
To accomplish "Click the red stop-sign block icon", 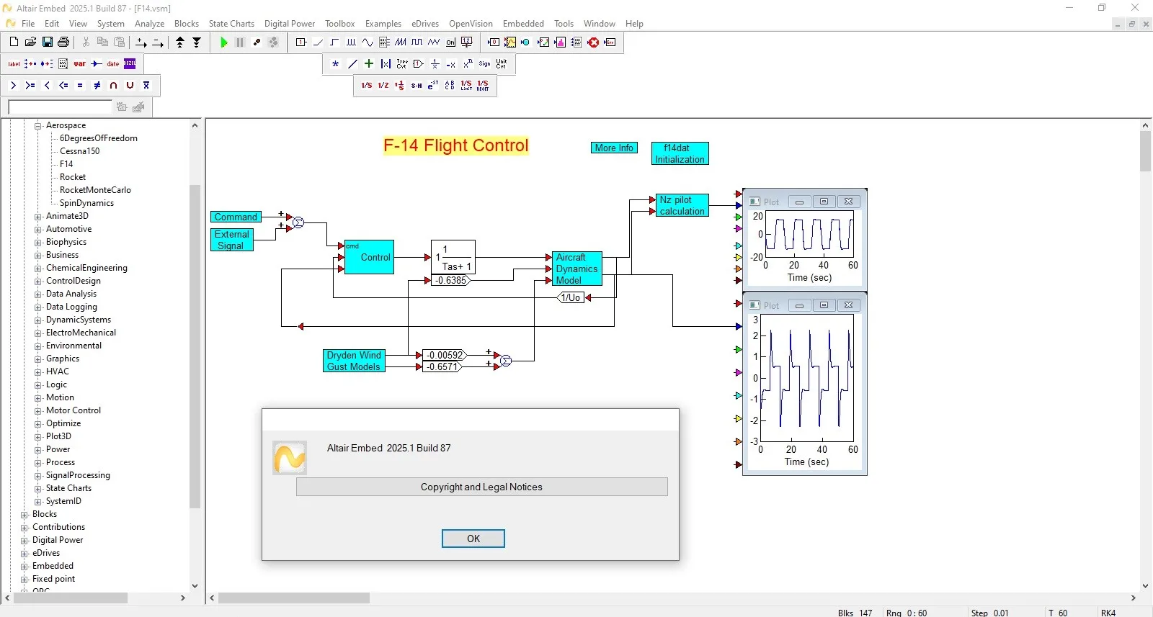I will pos(593,42).
